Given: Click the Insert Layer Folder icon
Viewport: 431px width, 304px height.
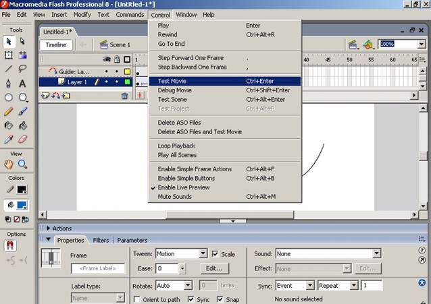Looking at the screenshot, I should point(66,96).
